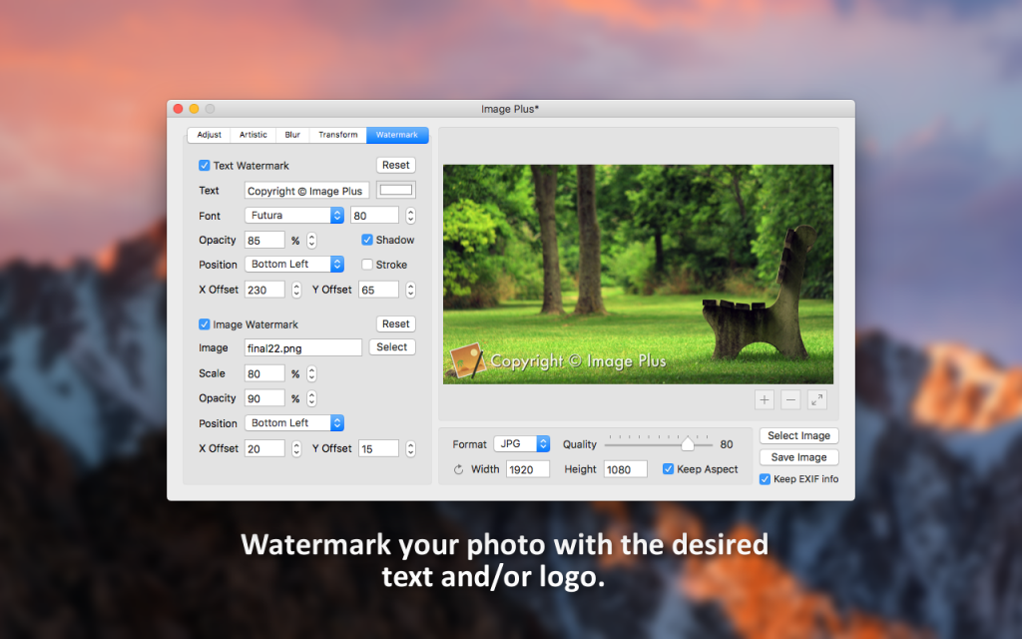Expand the JPG Format dropdown

(521, 444)
